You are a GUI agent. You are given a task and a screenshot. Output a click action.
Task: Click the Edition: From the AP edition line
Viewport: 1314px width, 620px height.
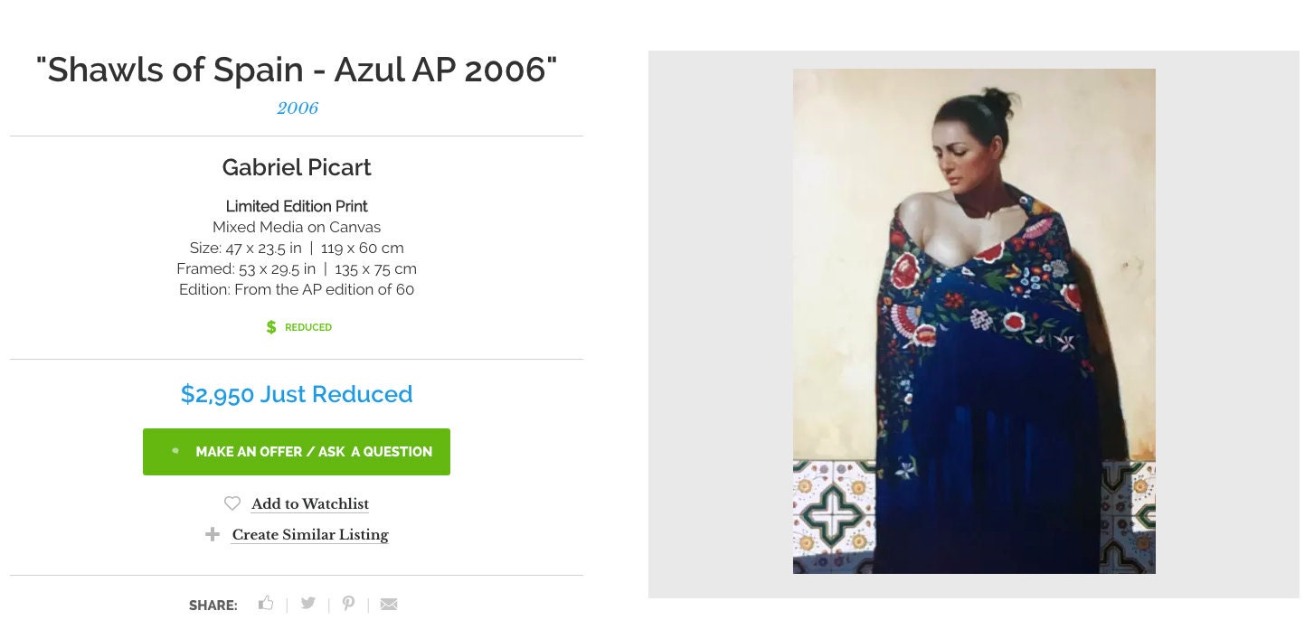coord(297,289)
